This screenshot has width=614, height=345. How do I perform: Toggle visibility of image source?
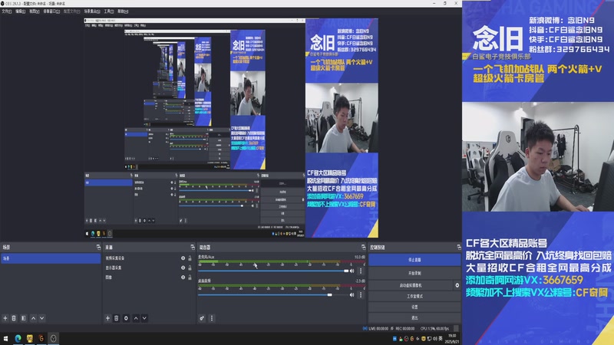click(x=183, y=278)
